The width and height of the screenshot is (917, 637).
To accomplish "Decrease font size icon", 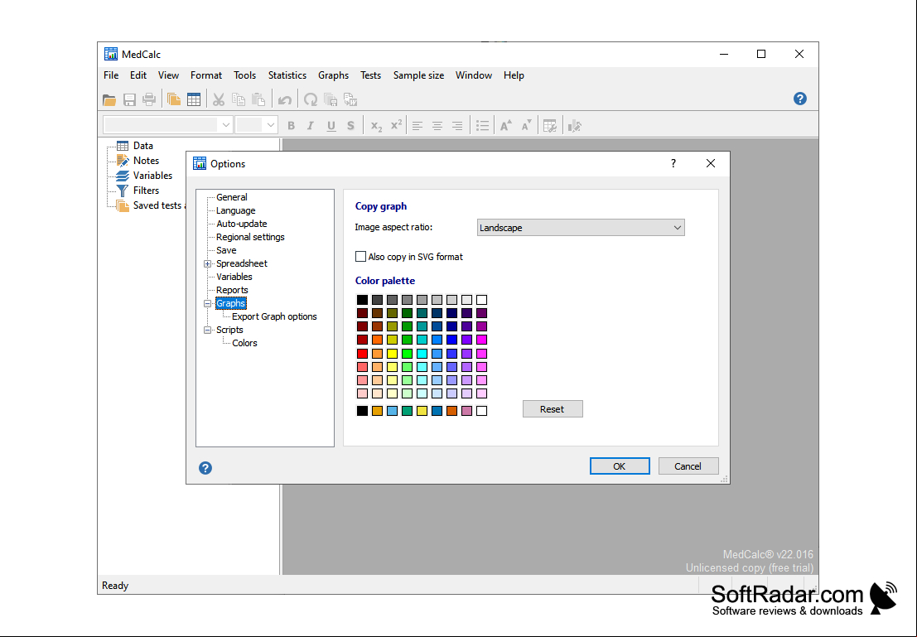I will [x=526, y=126].
